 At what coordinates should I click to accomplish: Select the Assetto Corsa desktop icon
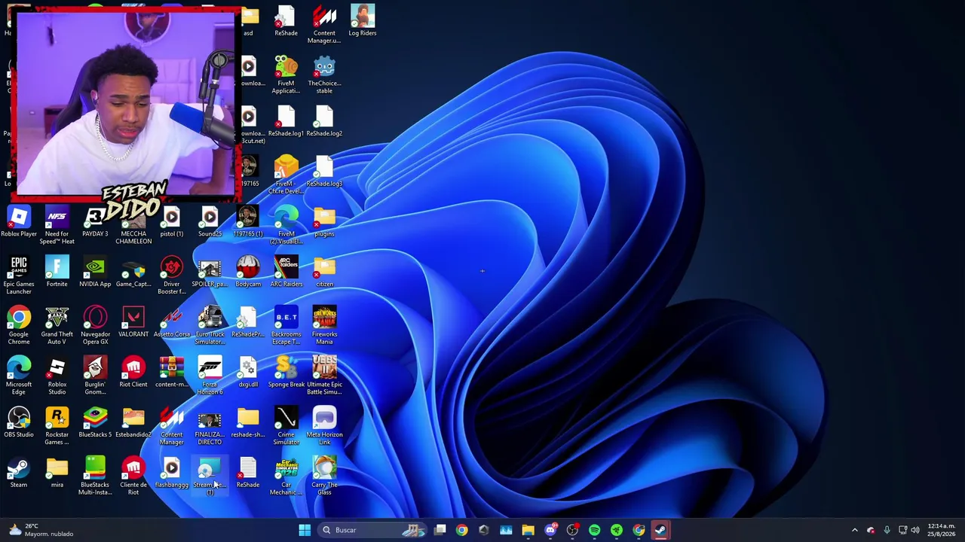pos(172,323)
